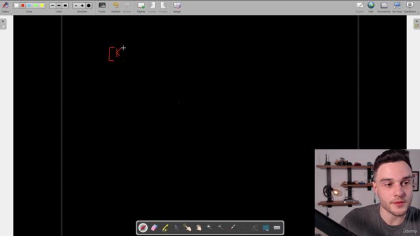Screen dimensions: 420x236
Task: Add a new page with Páginas
Action: click(x=141, y=7)
